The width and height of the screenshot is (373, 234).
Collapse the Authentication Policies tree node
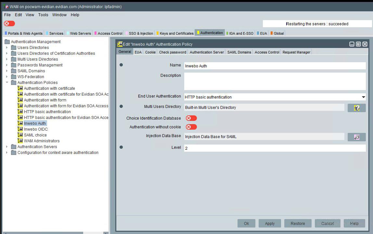7,83
